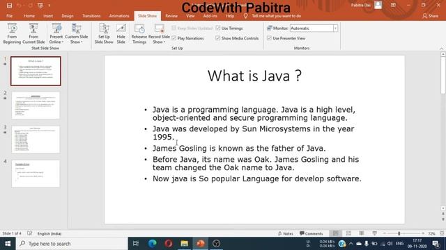This screenshot has width=446, height=250.
Task: Open the File menu
Action: (x=9, y=16)
